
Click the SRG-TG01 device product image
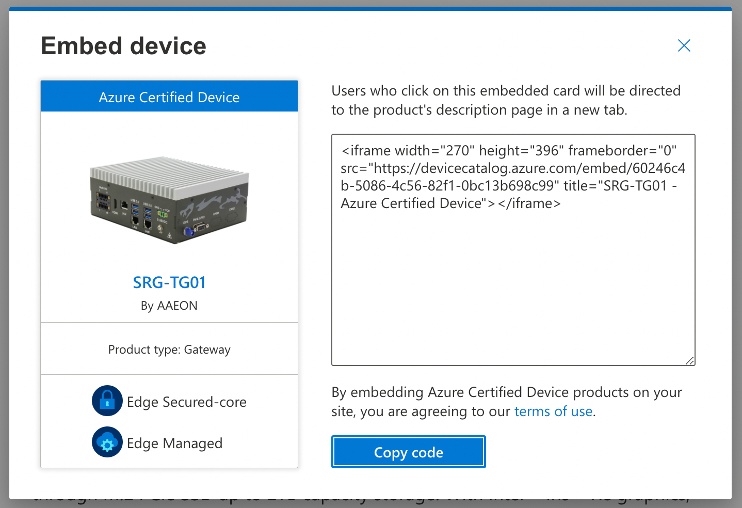tap(169, 199)
